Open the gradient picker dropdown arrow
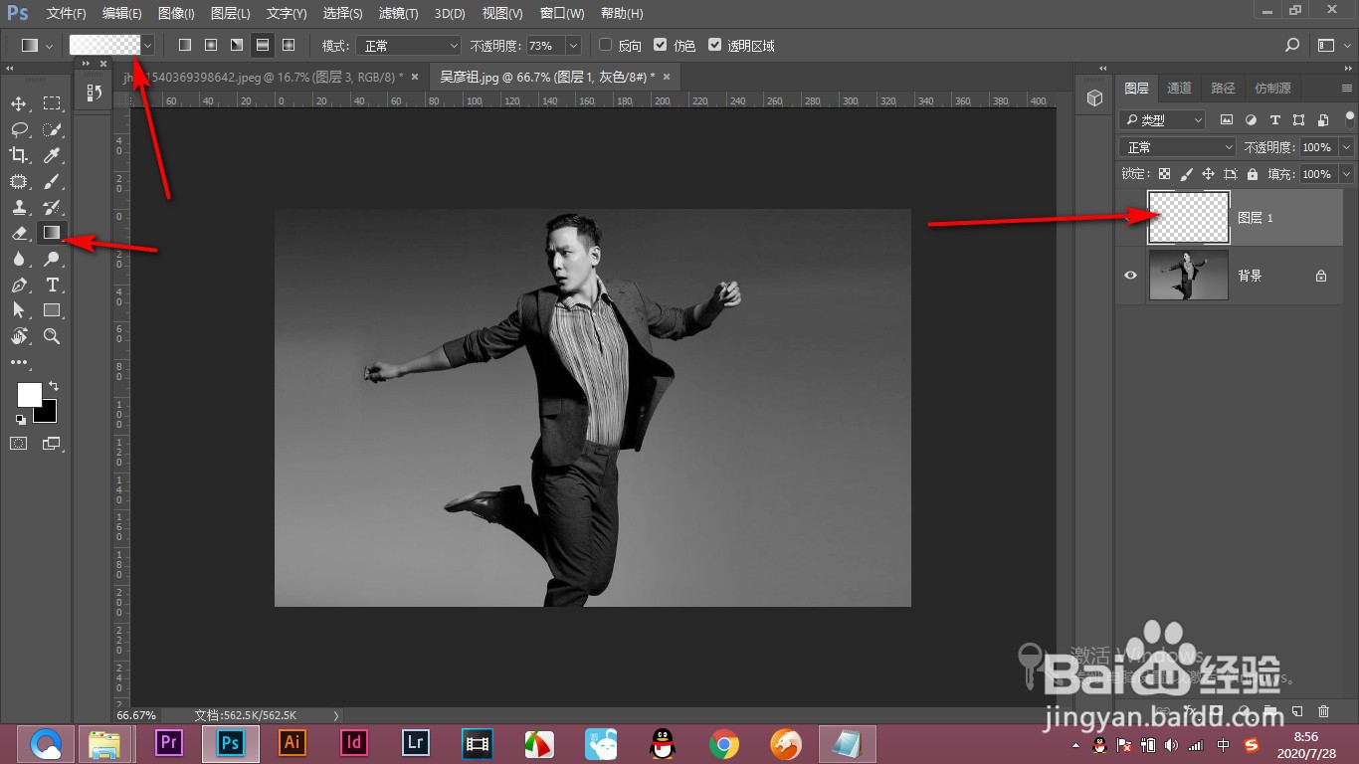This screenshot has height=764, width=1359. (x=148, y=46)
